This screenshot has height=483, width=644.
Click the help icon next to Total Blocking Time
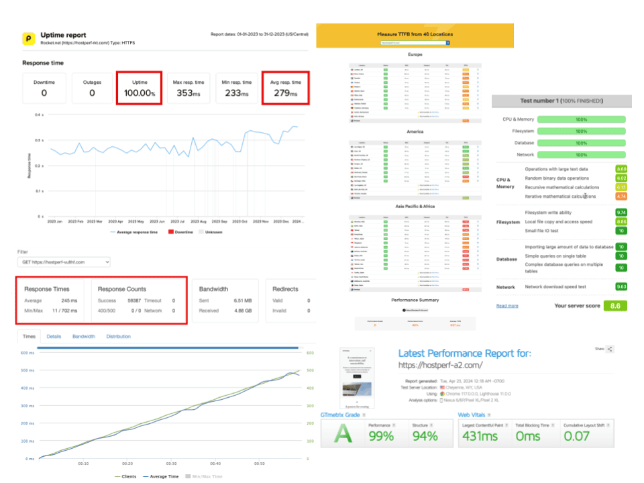[553, 425]
